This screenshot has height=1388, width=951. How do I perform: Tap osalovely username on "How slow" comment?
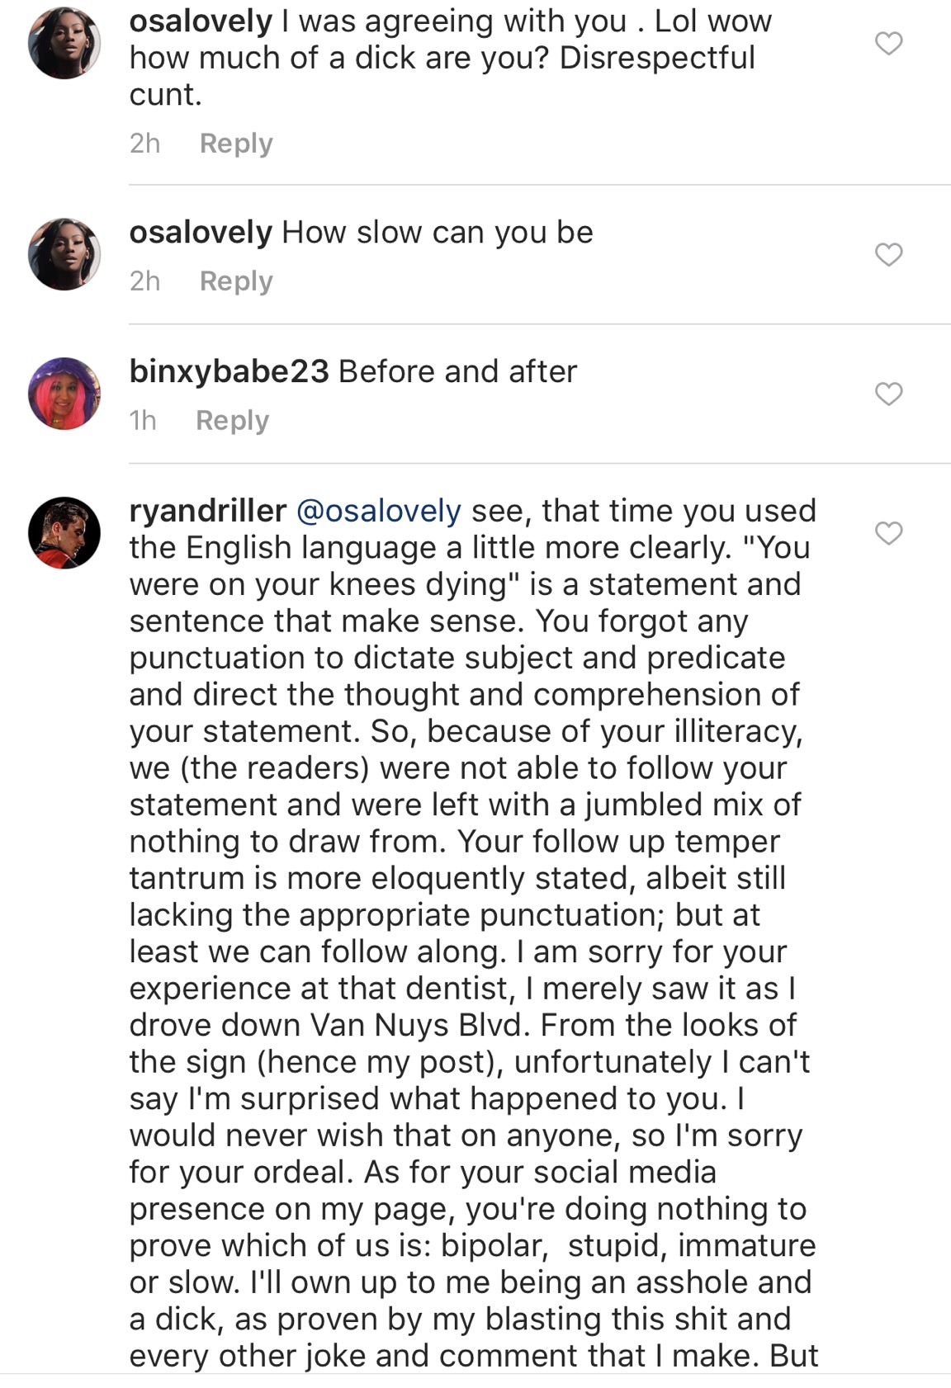point(201,233)
